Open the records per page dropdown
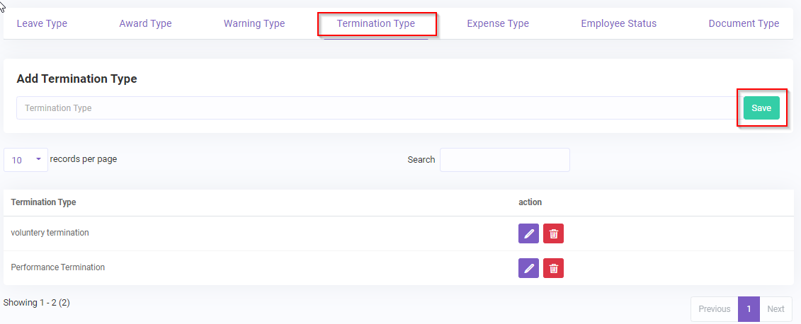This screenshot has width=801, height=324. 25,160
